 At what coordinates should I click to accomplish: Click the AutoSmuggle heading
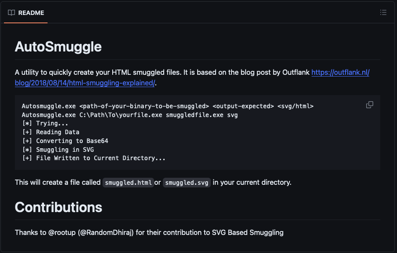(58, 47)
